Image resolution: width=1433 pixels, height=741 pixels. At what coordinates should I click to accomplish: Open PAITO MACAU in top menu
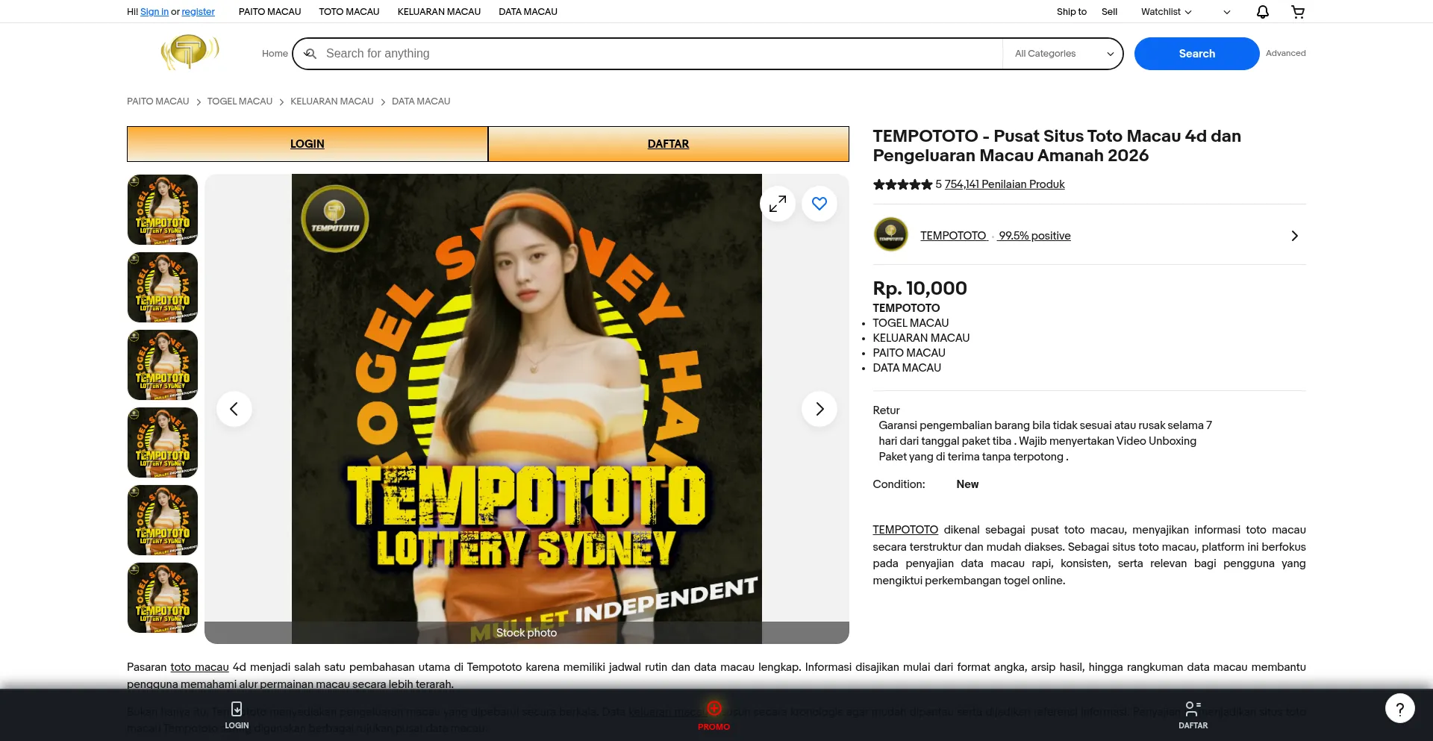pos(269,12)
